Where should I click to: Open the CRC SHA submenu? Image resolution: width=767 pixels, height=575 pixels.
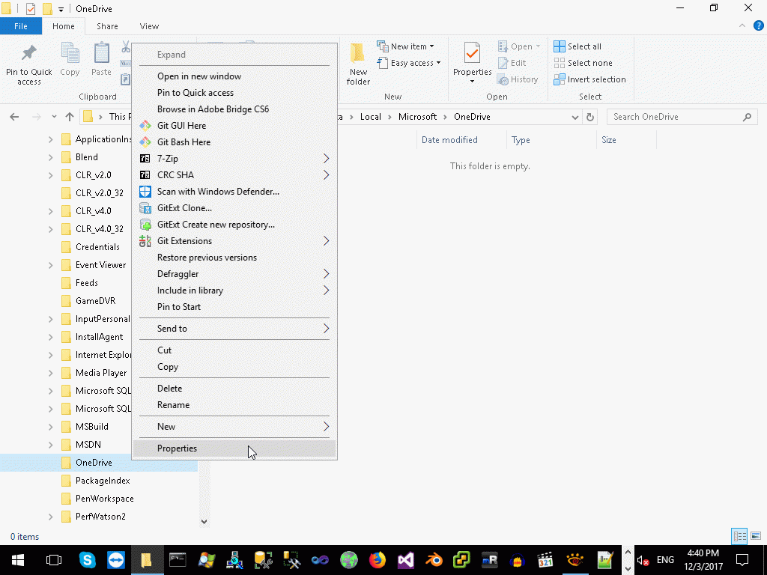coord(234,175)
